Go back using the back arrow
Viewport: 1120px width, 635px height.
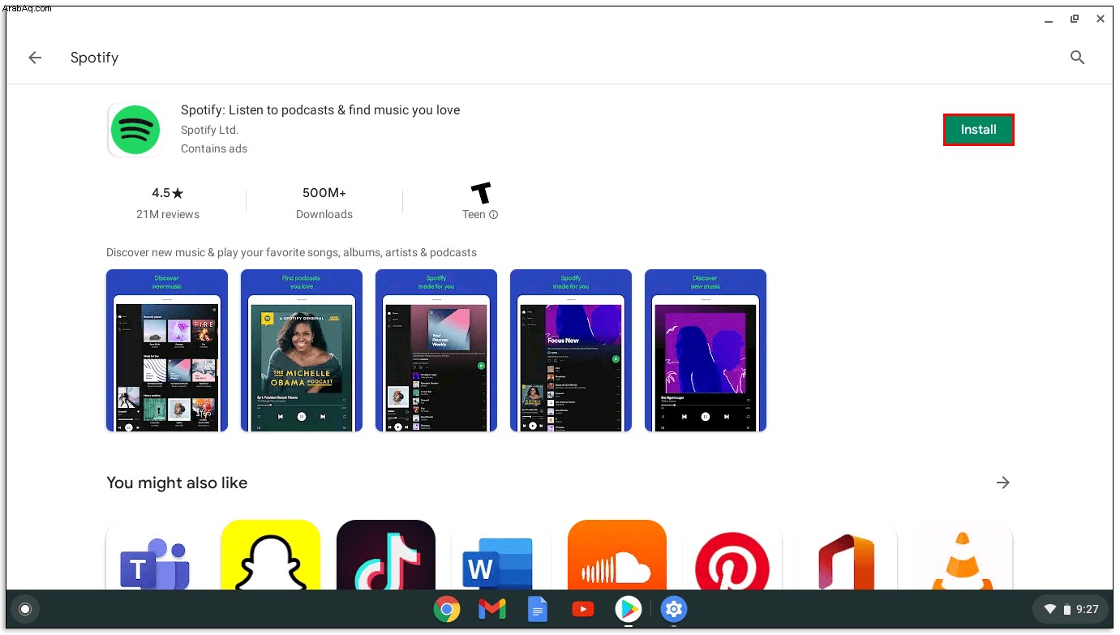(x=35, y=58)
